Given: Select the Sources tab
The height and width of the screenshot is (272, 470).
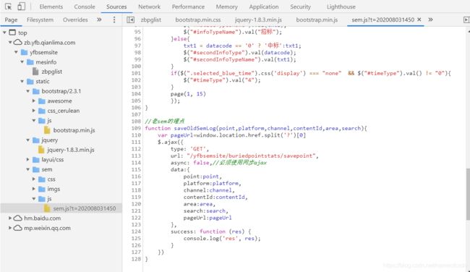Looking at the screenshot, I should point(116,7).
